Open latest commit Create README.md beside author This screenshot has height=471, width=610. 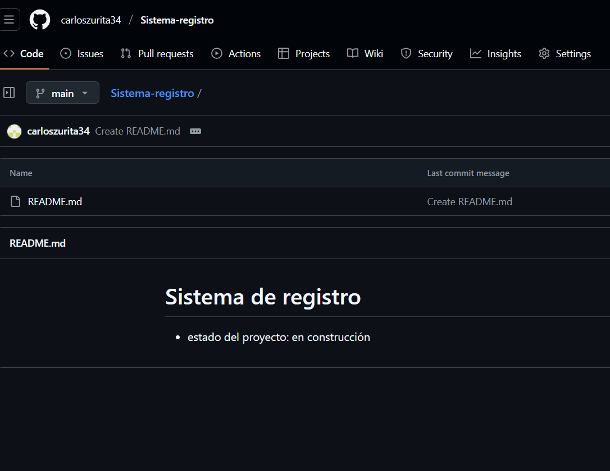(x=138, y=131)
